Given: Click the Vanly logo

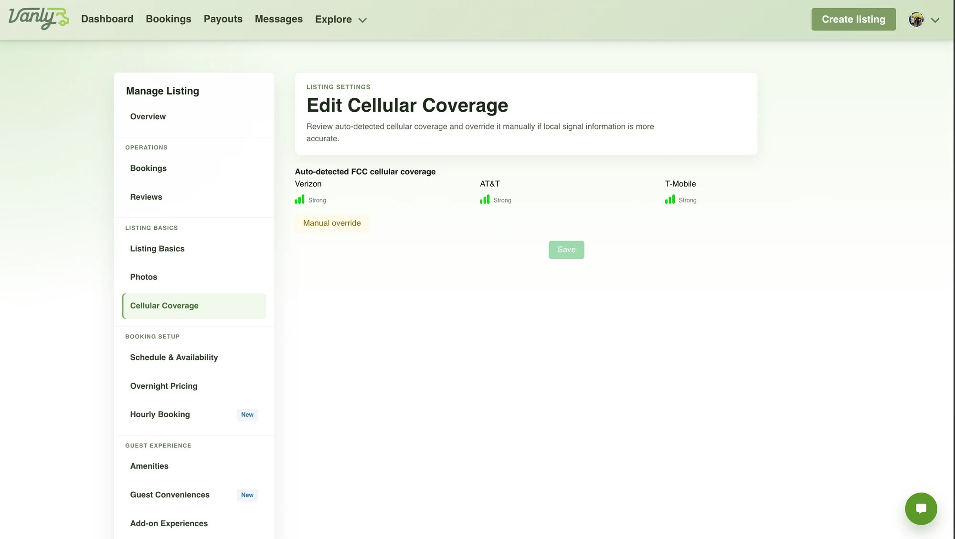Looking at the screenshot, I should point(39,19).
